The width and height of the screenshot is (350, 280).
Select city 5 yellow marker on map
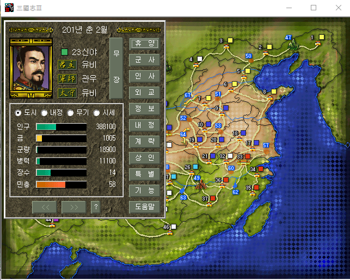coord(248,71)
